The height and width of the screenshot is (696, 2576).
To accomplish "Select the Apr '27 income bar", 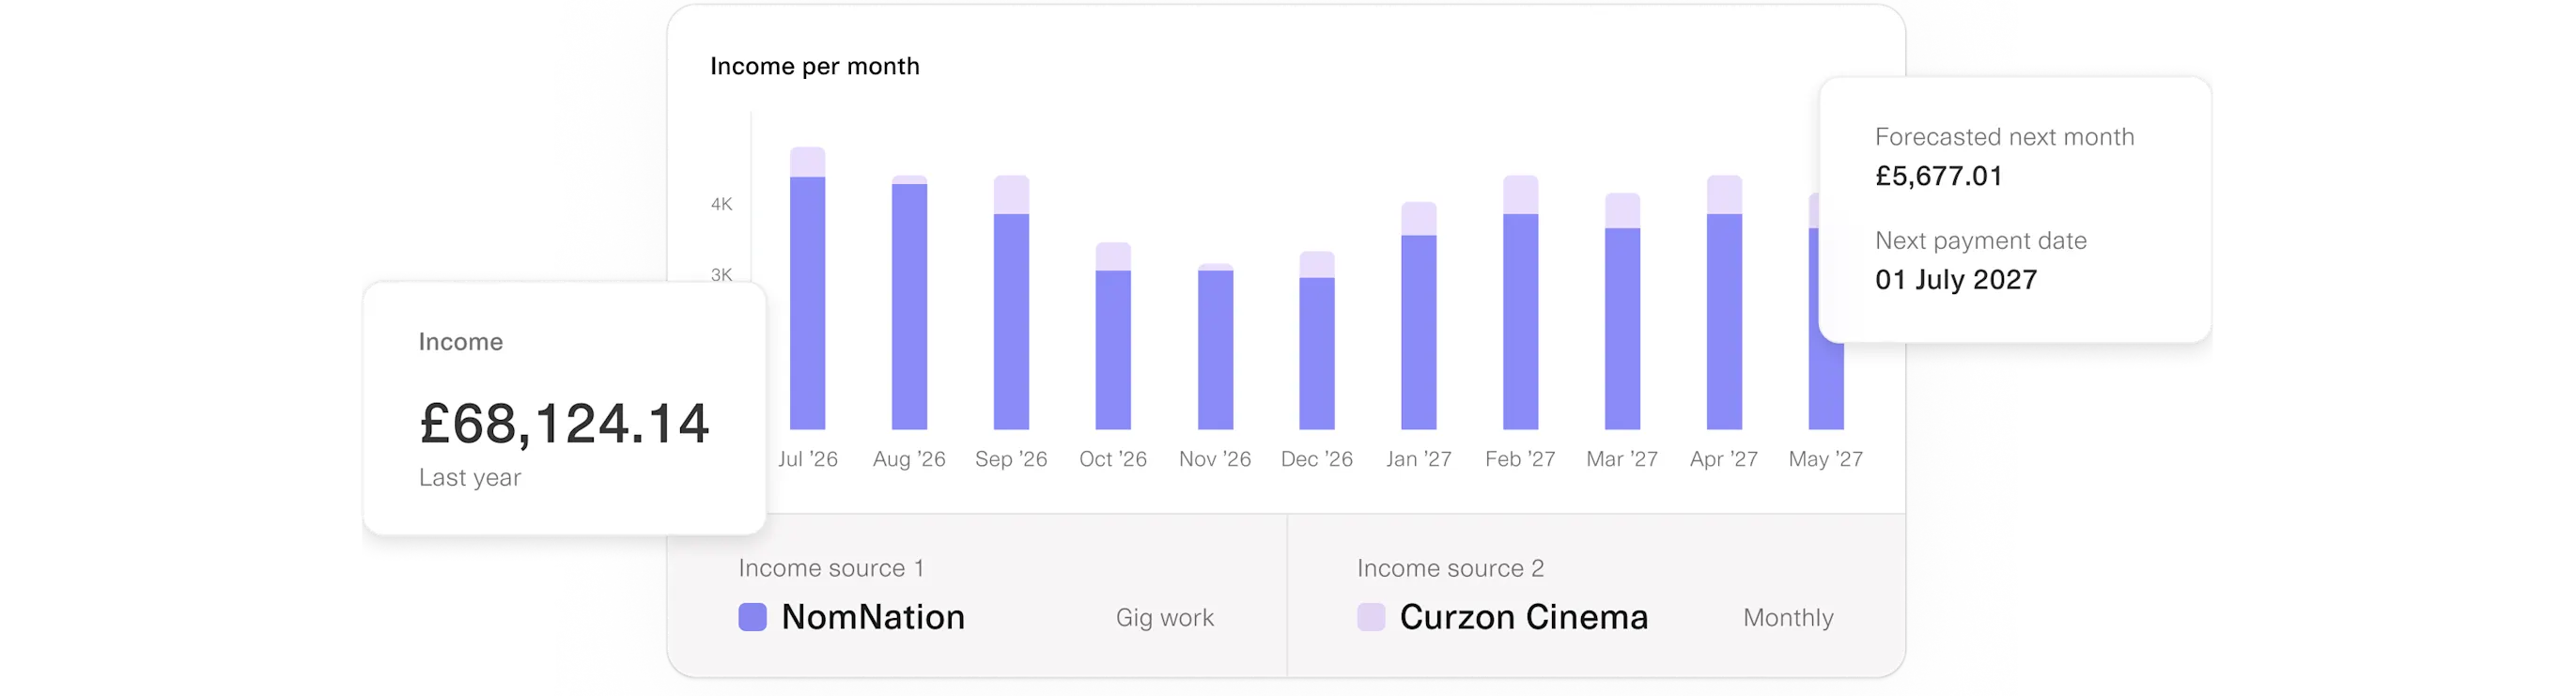I will click(1724, 302).
